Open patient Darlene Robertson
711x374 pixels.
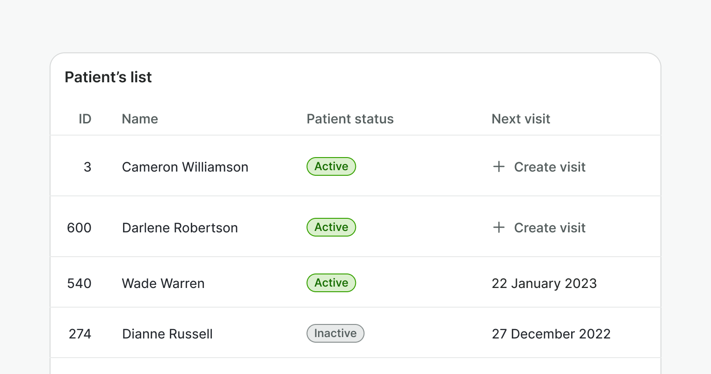click(x=180, y=228)
